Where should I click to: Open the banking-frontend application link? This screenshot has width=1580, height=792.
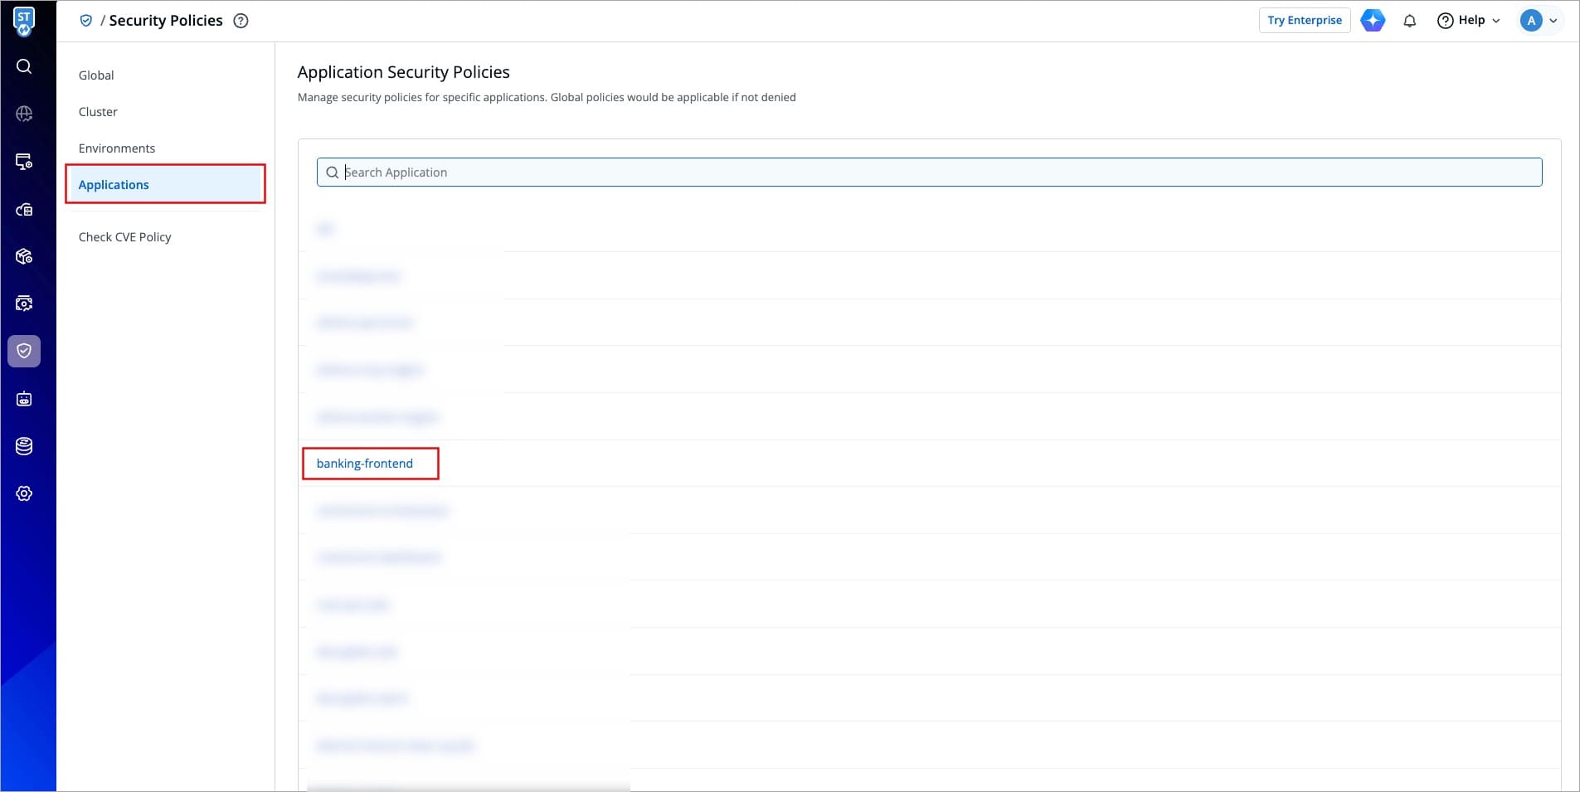(x=365, y=464)
